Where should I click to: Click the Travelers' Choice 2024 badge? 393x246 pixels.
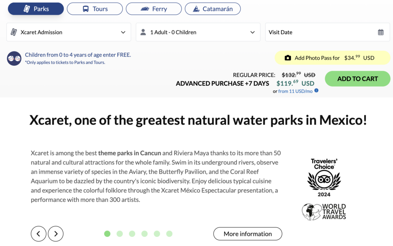click(324, 178)
